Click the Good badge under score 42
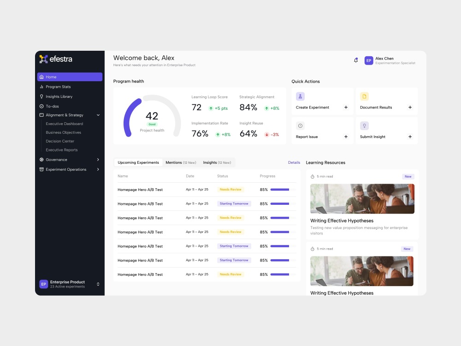 152,124
